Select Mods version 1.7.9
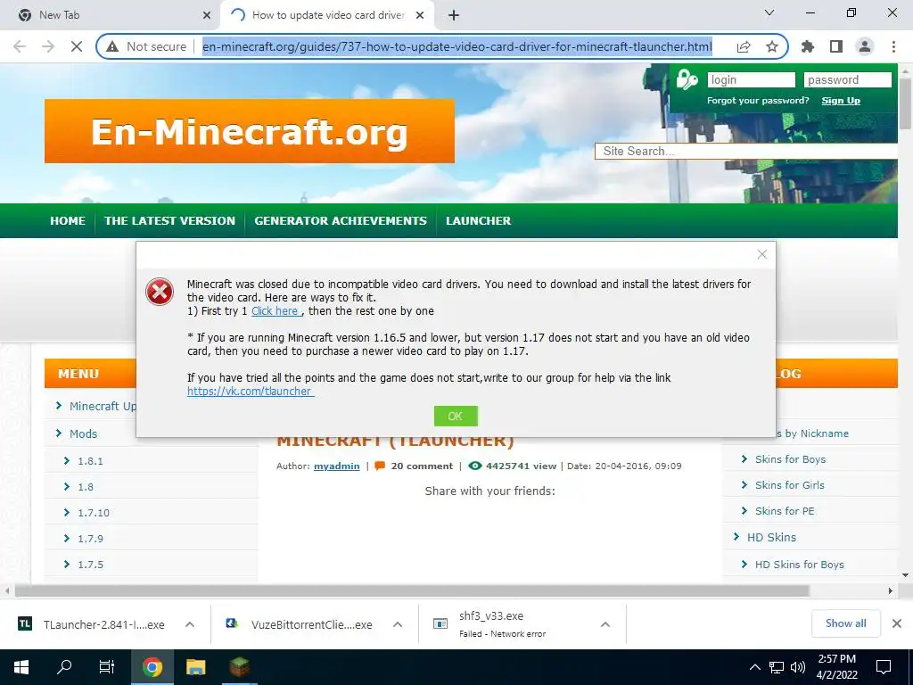The height and width of the screenshot is (685, 913). pos(90,539)
